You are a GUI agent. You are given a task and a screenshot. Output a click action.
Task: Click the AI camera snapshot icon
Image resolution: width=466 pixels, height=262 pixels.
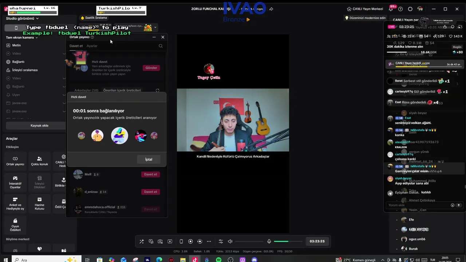[160, 241]
